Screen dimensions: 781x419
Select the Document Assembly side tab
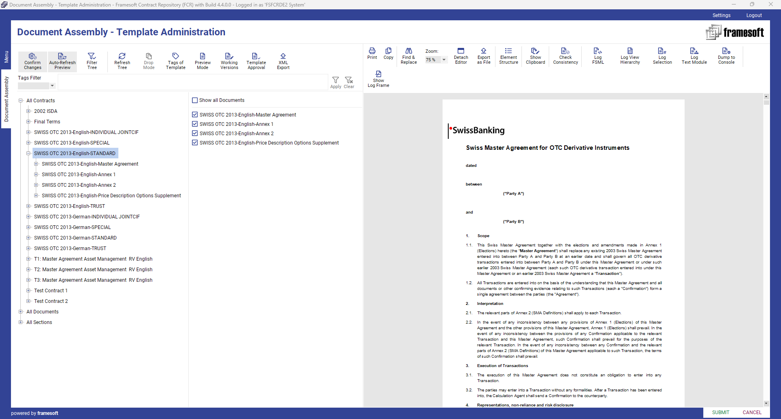(x=6, y=99)
